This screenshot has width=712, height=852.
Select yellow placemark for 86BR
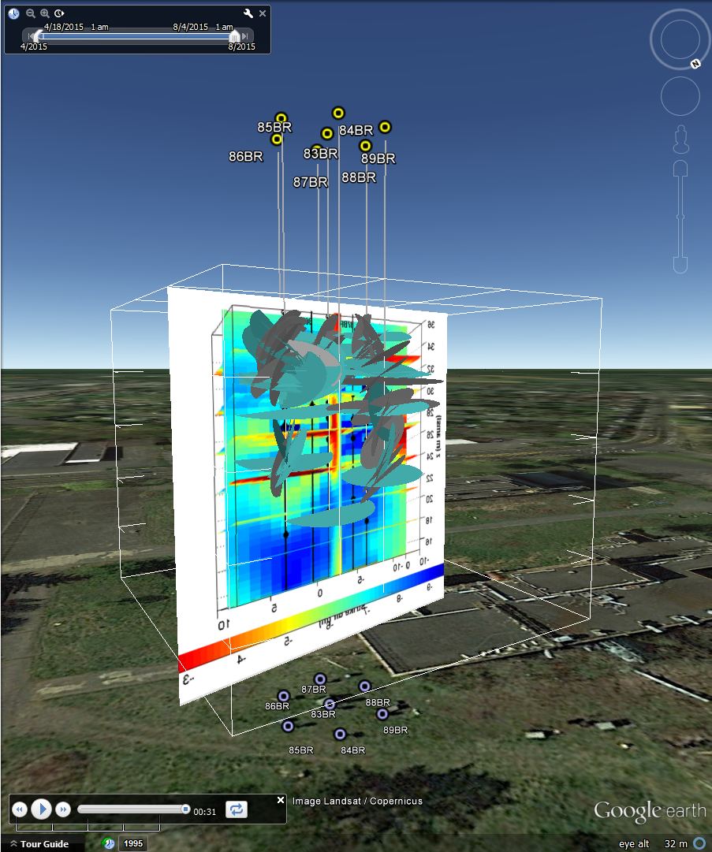tap(277, 139)
